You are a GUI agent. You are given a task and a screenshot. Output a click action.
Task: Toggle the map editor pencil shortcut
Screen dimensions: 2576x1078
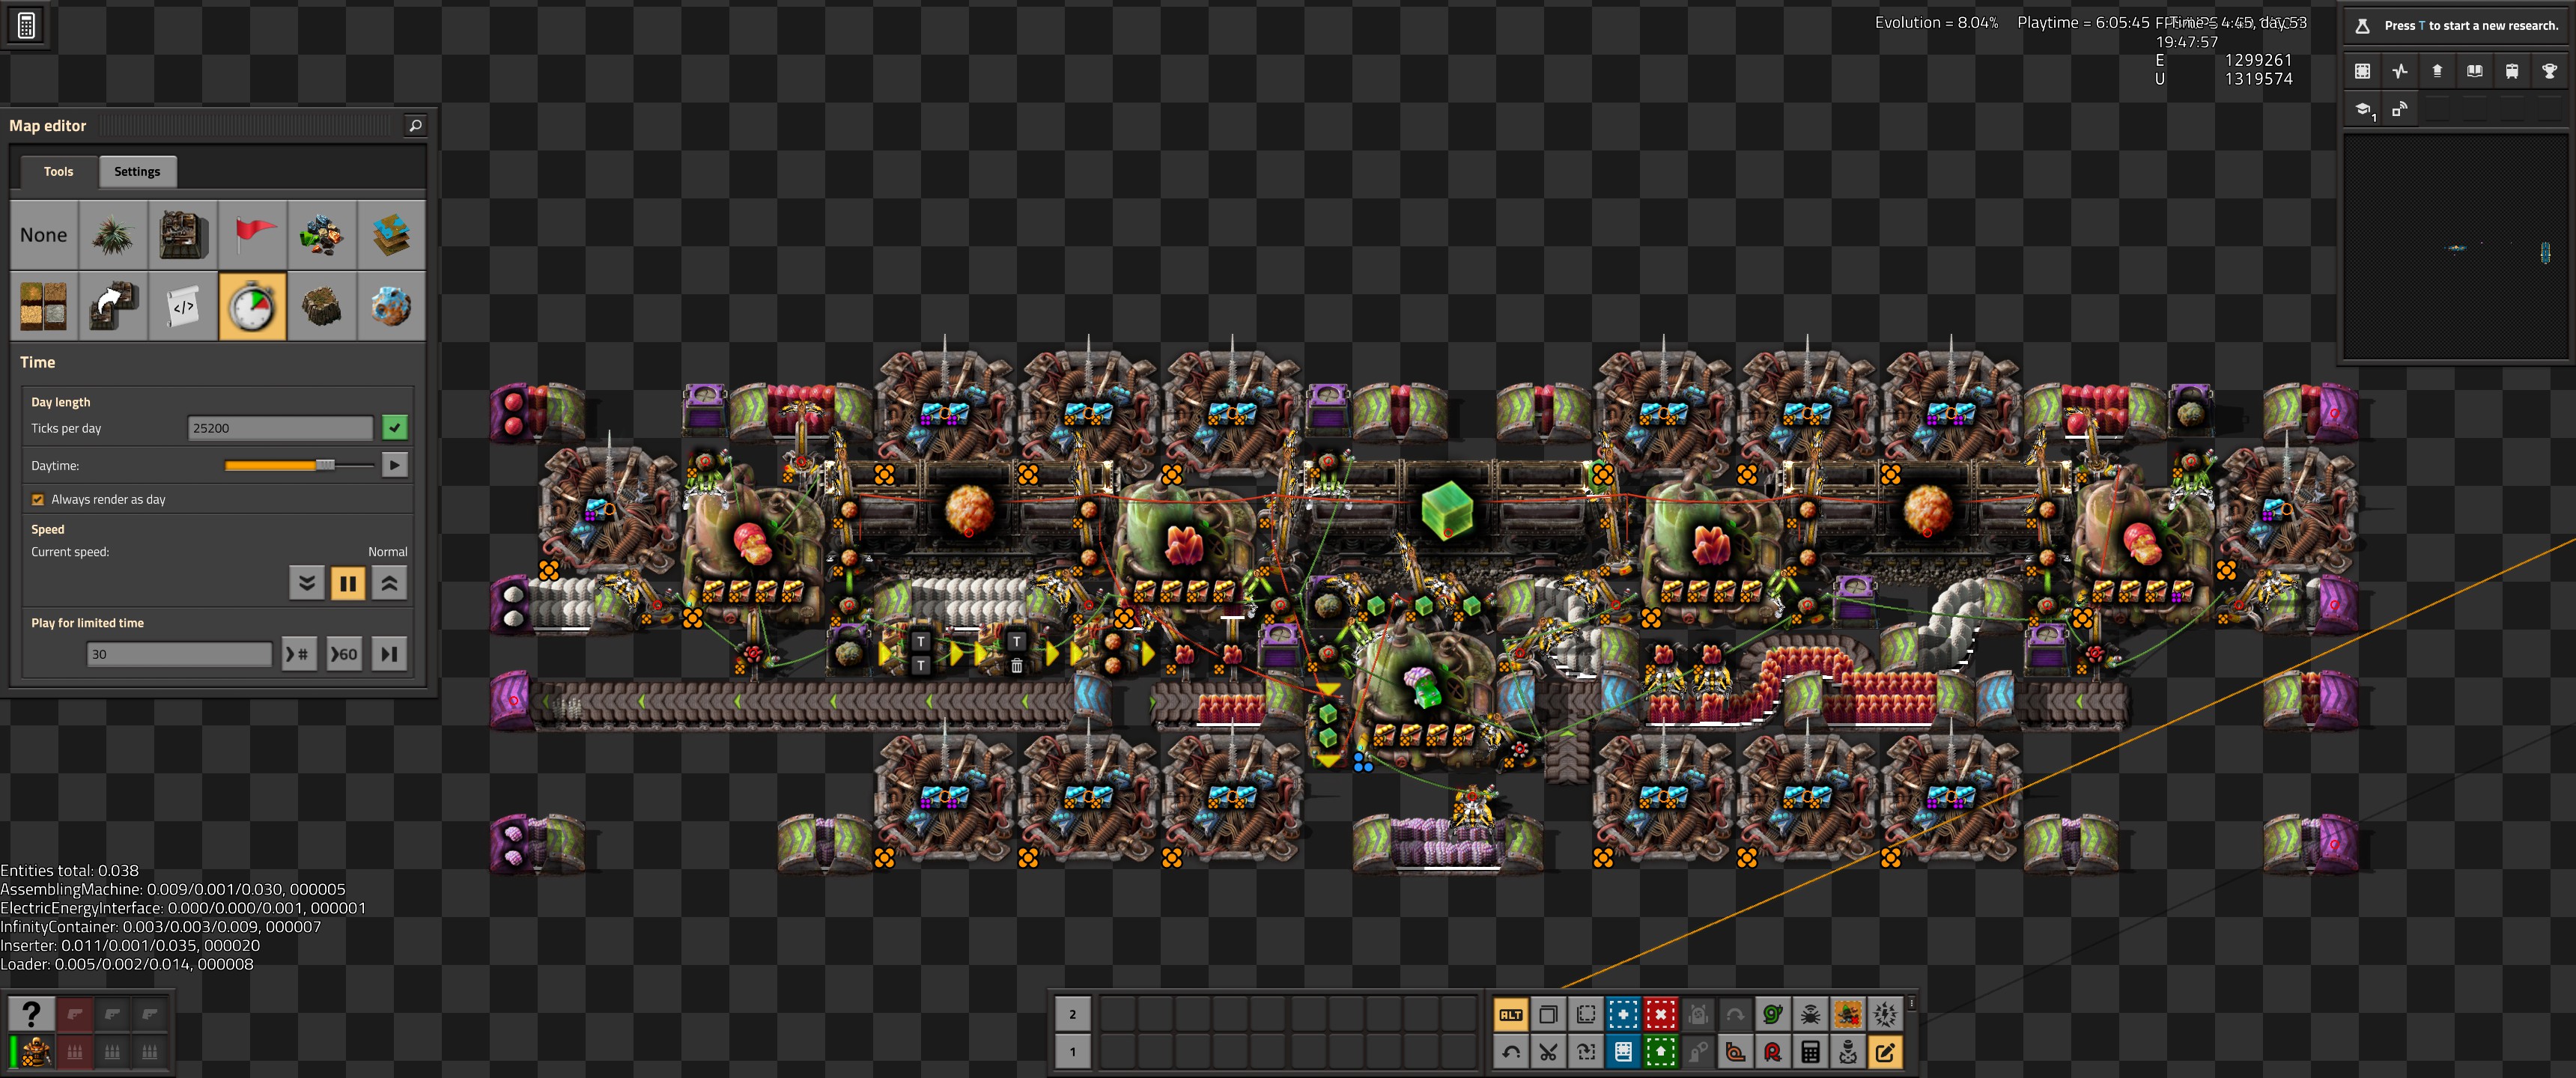1885,1052
